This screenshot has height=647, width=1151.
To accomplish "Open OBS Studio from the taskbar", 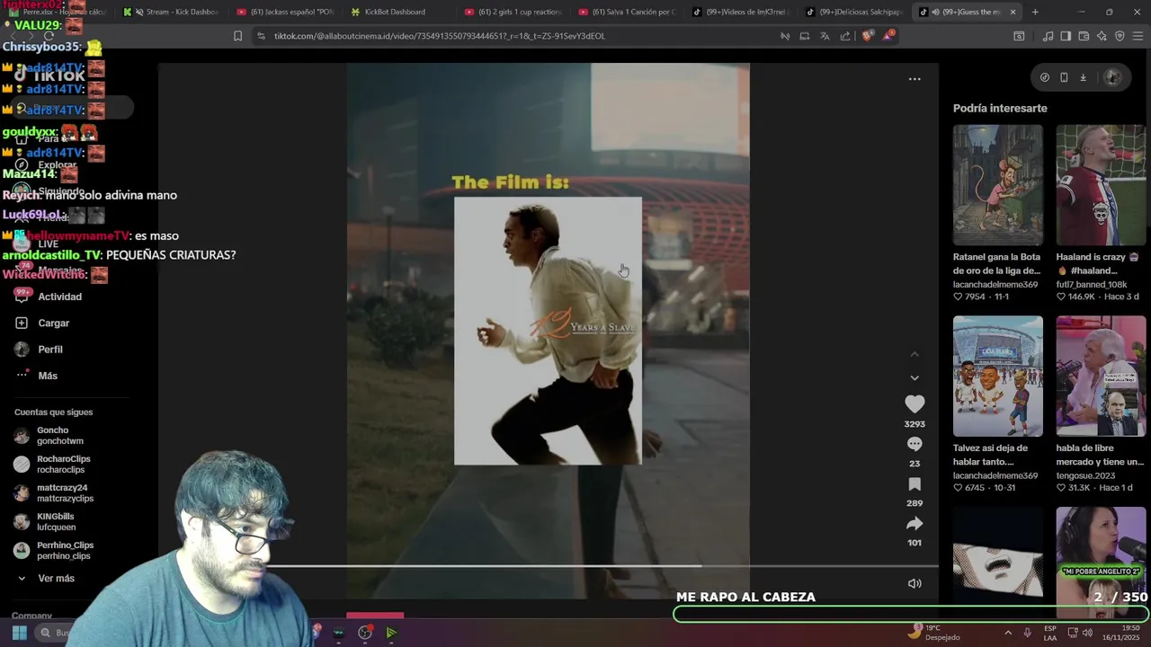I will pyautogui.click(x=364, y=633).
